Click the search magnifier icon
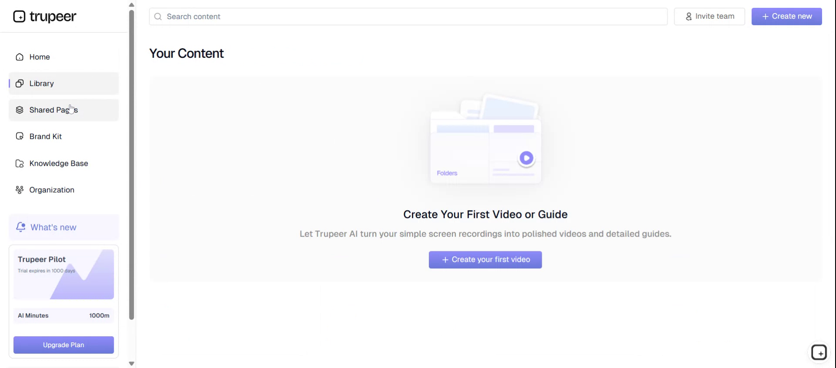The image size is (836, 368). (158, 17)
